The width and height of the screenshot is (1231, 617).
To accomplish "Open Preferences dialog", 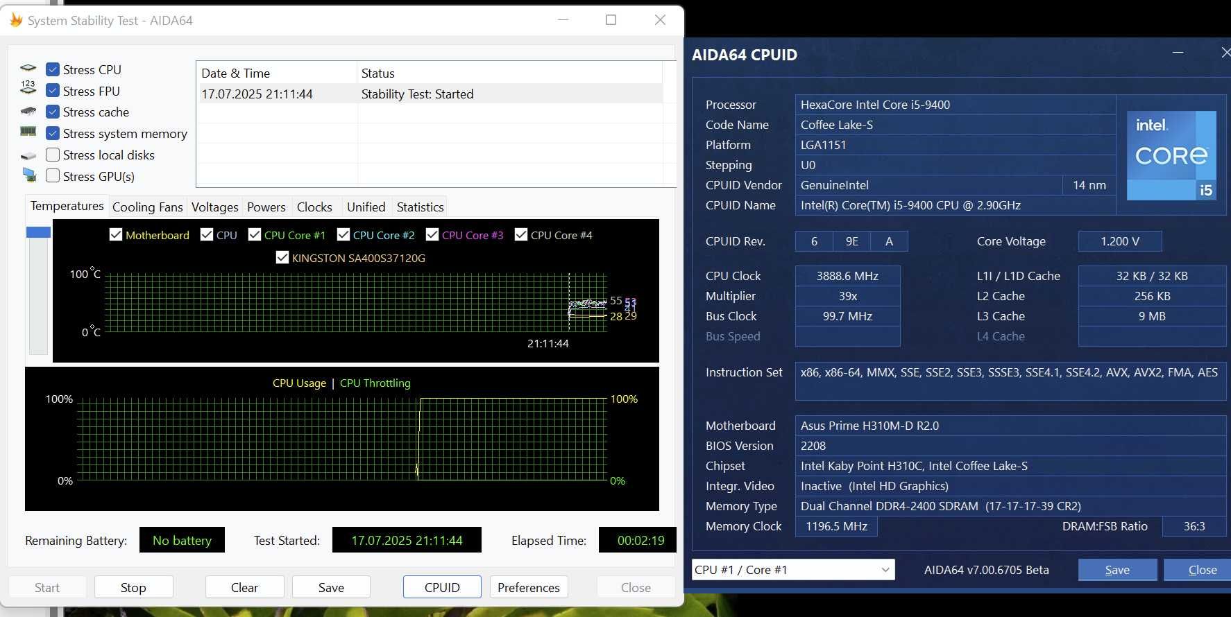I will click(x=529, y=587).
